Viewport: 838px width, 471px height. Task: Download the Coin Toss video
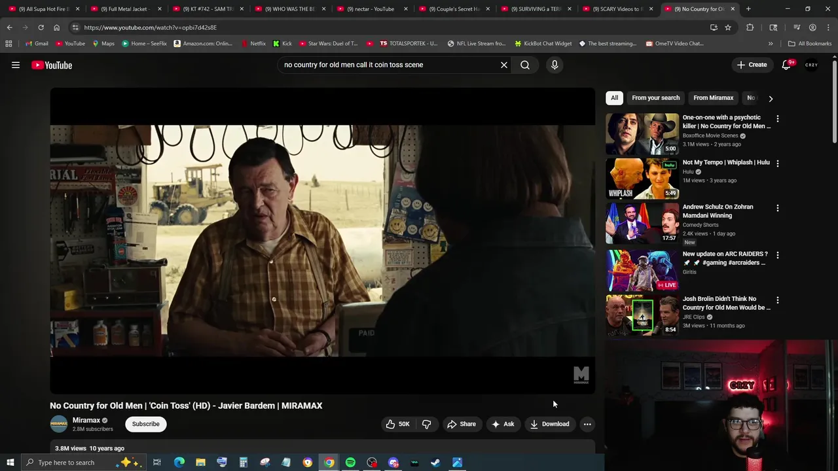550,424
